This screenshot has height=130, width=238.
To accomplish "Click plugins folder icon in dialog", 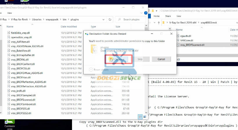I will point(94,49).
